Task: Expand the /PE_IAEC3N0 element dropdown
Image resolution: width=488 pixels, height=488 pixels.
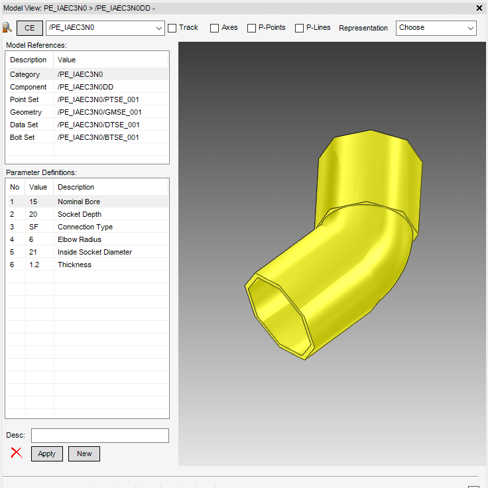Action: click(158, 28)
